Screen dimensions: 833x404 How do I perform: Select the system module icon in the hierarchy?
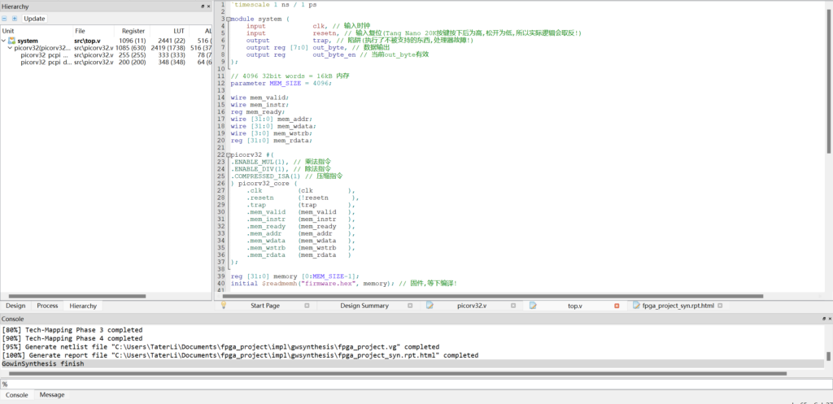(x=11, y=41)
